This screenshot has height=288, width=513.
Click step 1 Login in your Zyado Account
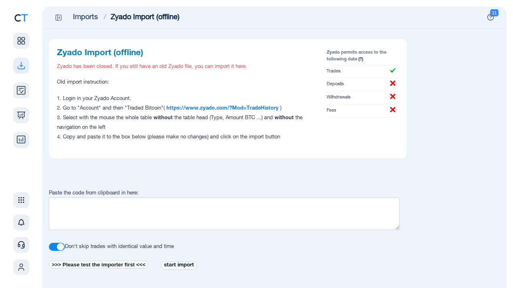[x=94, y=98]
